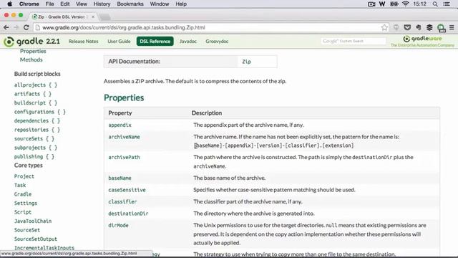Open the dependencies { } block link
The image size is (458, 258).
(37, 121)
